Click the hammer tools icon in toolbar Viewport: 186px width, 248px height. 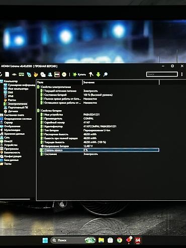click(x=91, y=74)
